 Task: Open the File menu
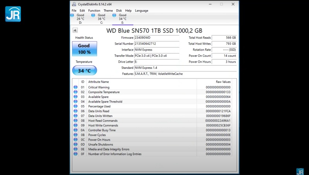click(x=74, y=11)
